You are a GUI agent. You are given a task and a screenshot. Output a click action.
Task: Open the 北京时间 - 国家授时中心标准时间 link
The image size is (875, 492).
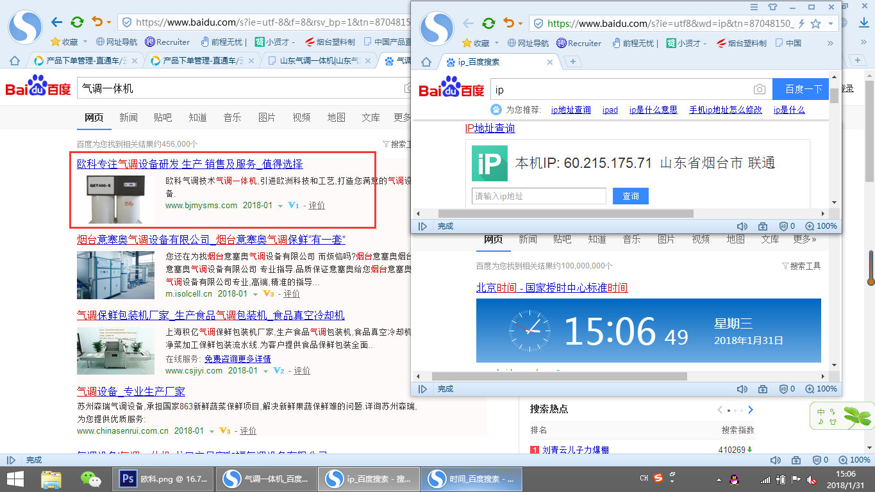[x=552, y=288]
